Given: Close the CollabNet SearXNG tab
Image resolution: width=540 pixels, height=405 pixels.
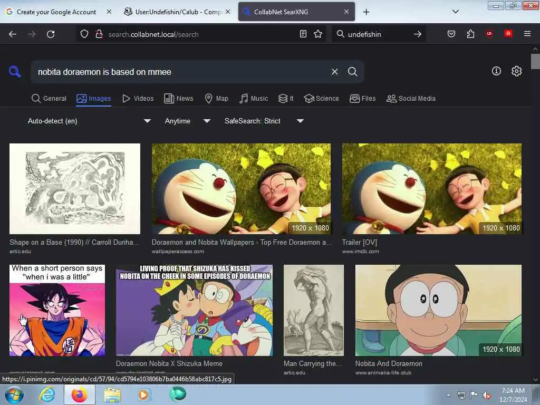Looking at the screenshot, I should (346, 12).
